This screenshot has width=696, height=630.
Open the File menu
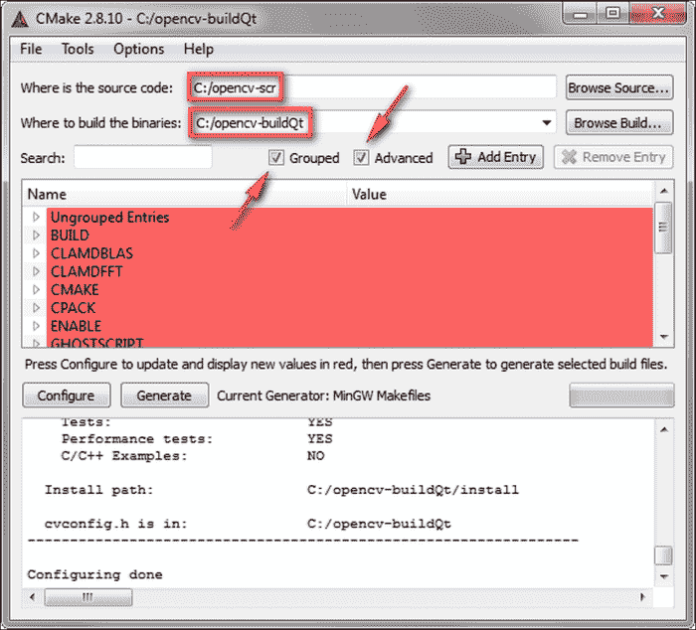click(31, 49)
